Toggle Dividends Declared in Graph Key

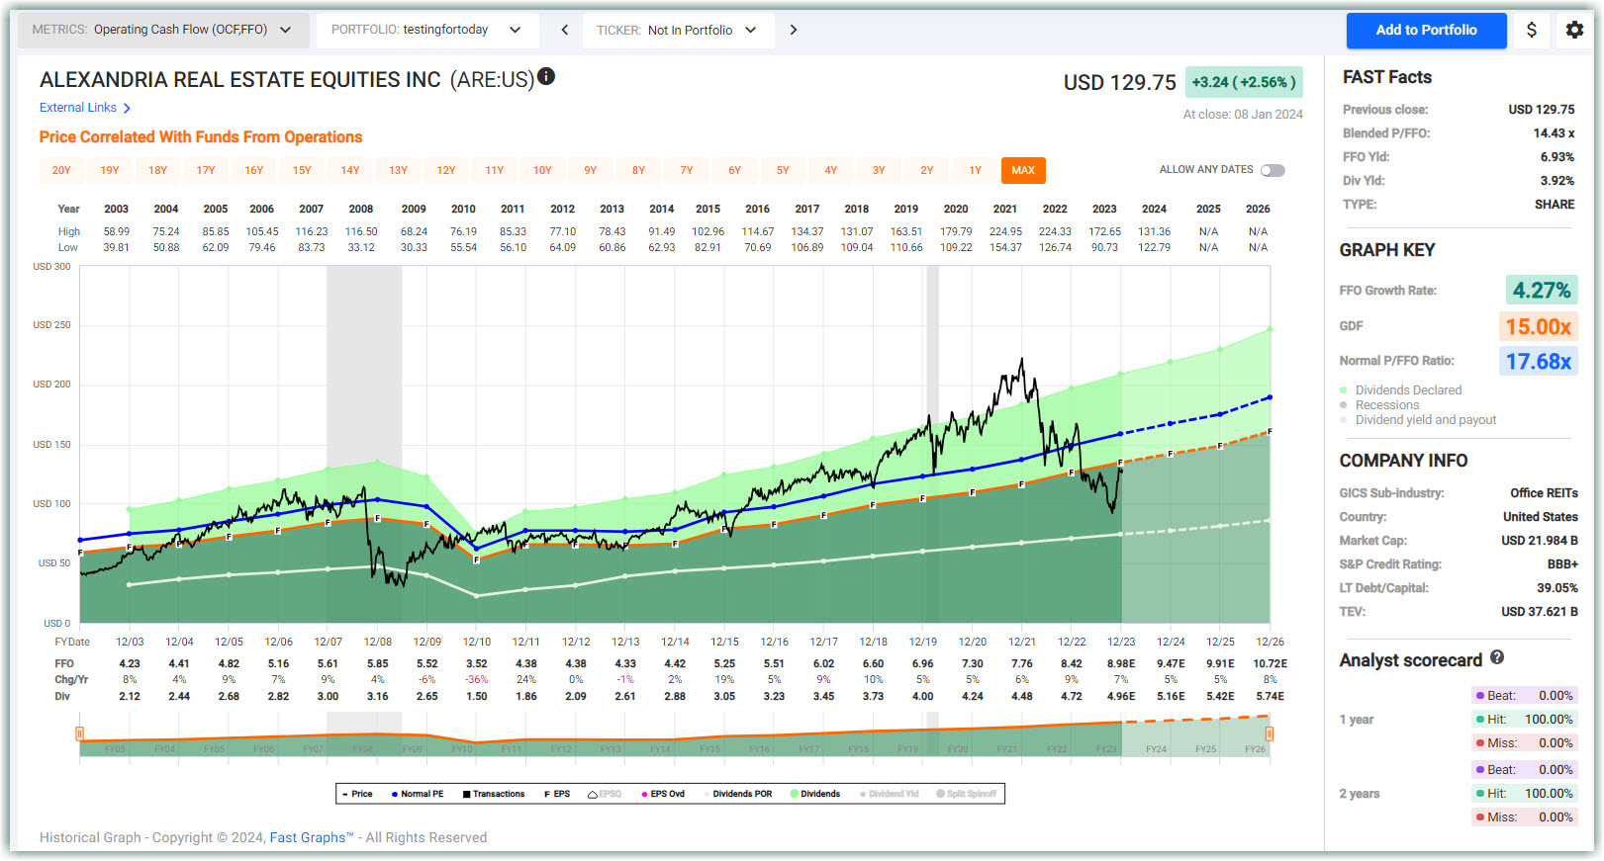click(1400, 390)
